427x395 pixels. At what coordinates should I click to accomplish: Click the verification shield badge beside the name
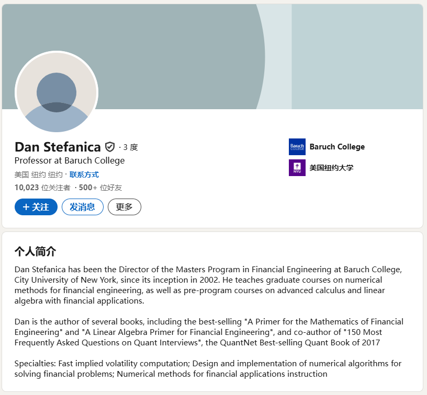pos(110,147)
